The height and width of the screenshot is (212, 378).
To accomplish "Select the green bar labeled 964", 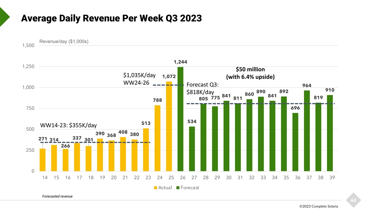I will pyautogui.click(x=307, y=131).
